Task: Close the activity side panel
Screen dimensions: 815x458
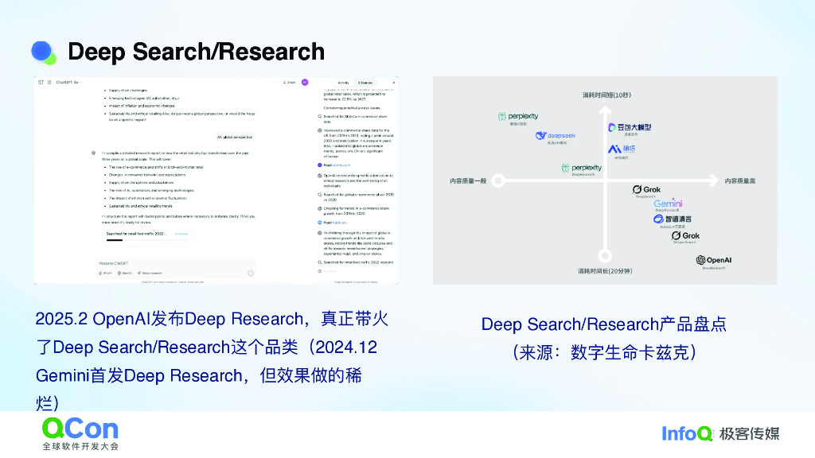Action: [x=393, y=83]
